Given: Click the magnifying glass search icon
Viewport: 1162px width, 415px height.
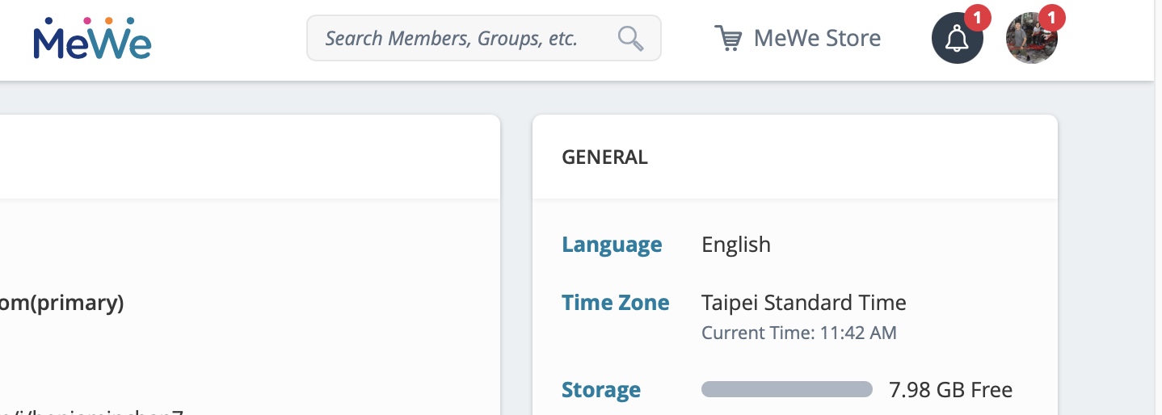Looking at the screenshot, I should (x=630, y=38).
